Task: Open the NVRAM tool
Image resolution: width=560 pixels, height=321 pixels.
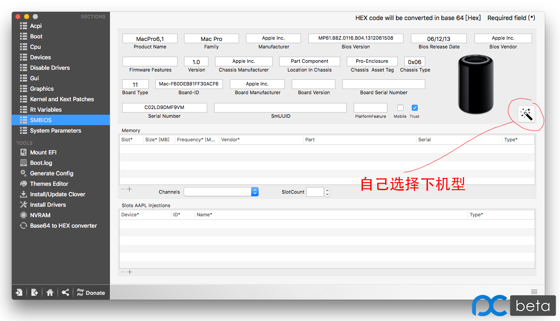Action: point(40,215)
